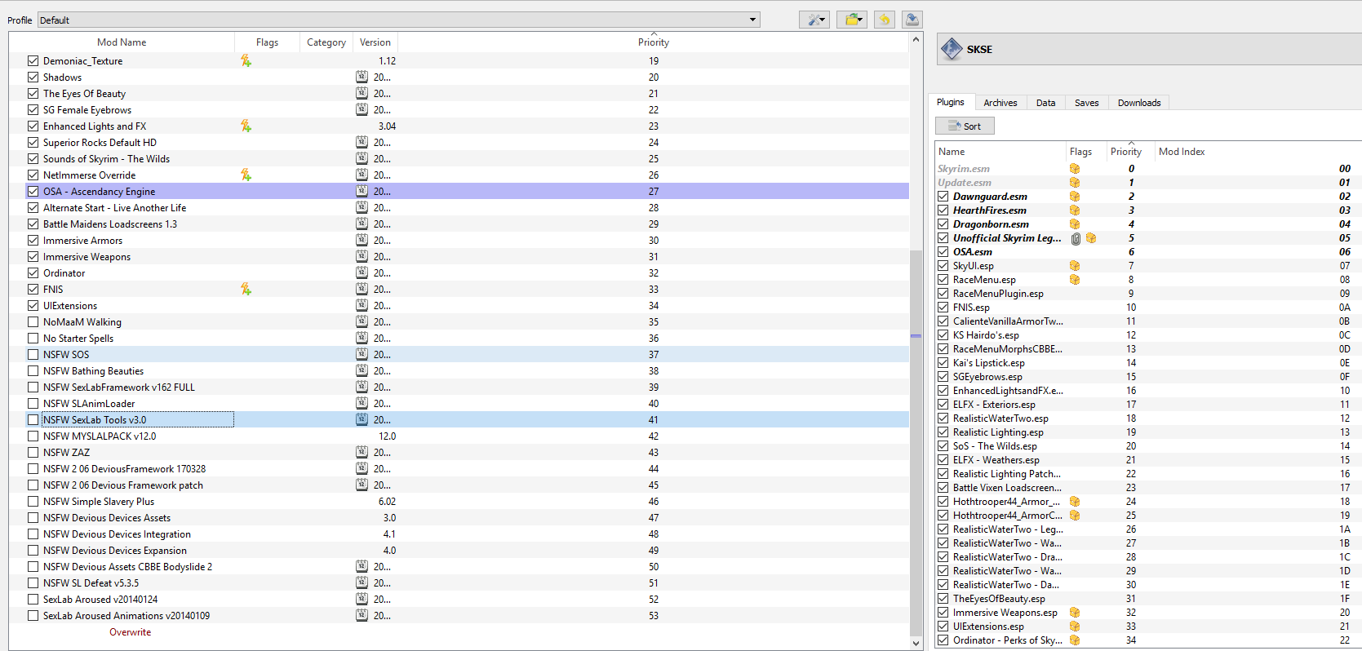This screenshot has height=651, width=1362.
Task: Click the package flag for UIExtensions.esp
Action: point(1075,627)
